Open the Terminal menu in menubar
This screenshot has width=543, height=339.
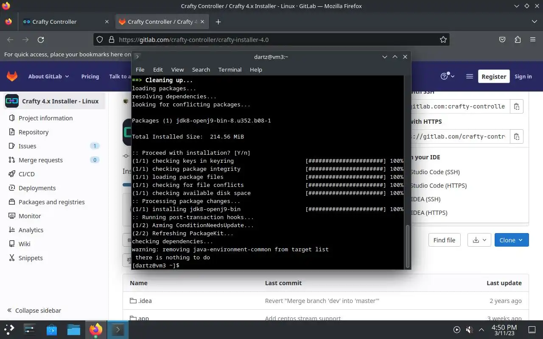click(x=230, y=69)
